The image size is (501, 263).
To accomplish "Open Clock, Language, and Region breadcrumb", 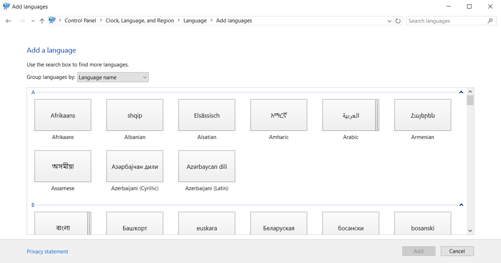I will click(140, 21).
